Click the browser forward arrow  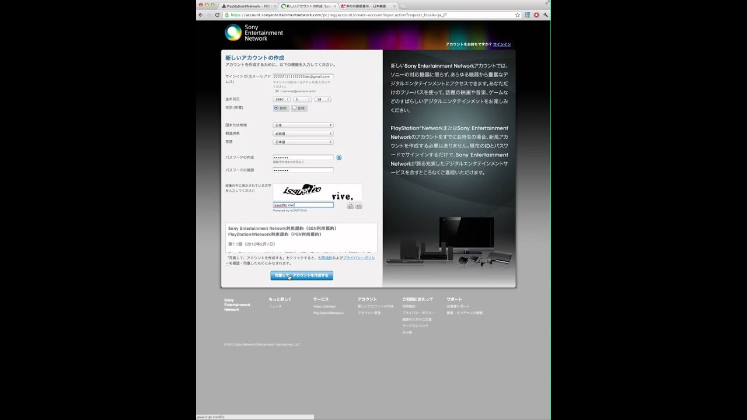pyautogui.click(x=209, y=15)
